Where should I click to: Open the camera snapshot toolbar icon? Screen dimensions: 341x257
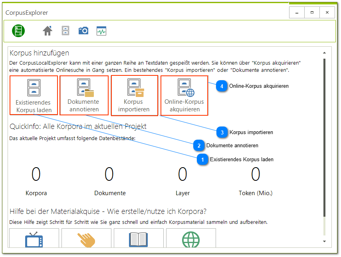(83, 31)
